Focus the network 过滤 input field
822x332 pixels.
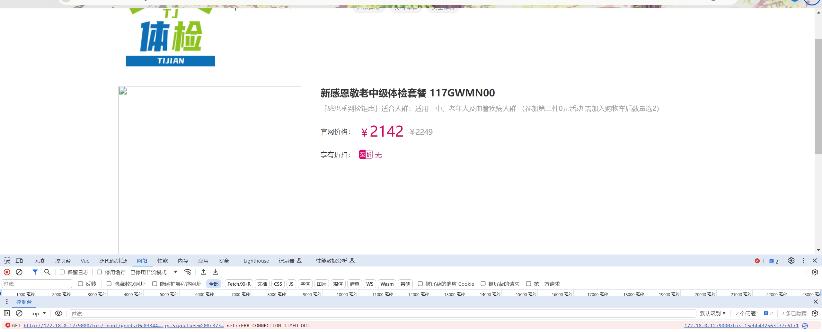37,284
